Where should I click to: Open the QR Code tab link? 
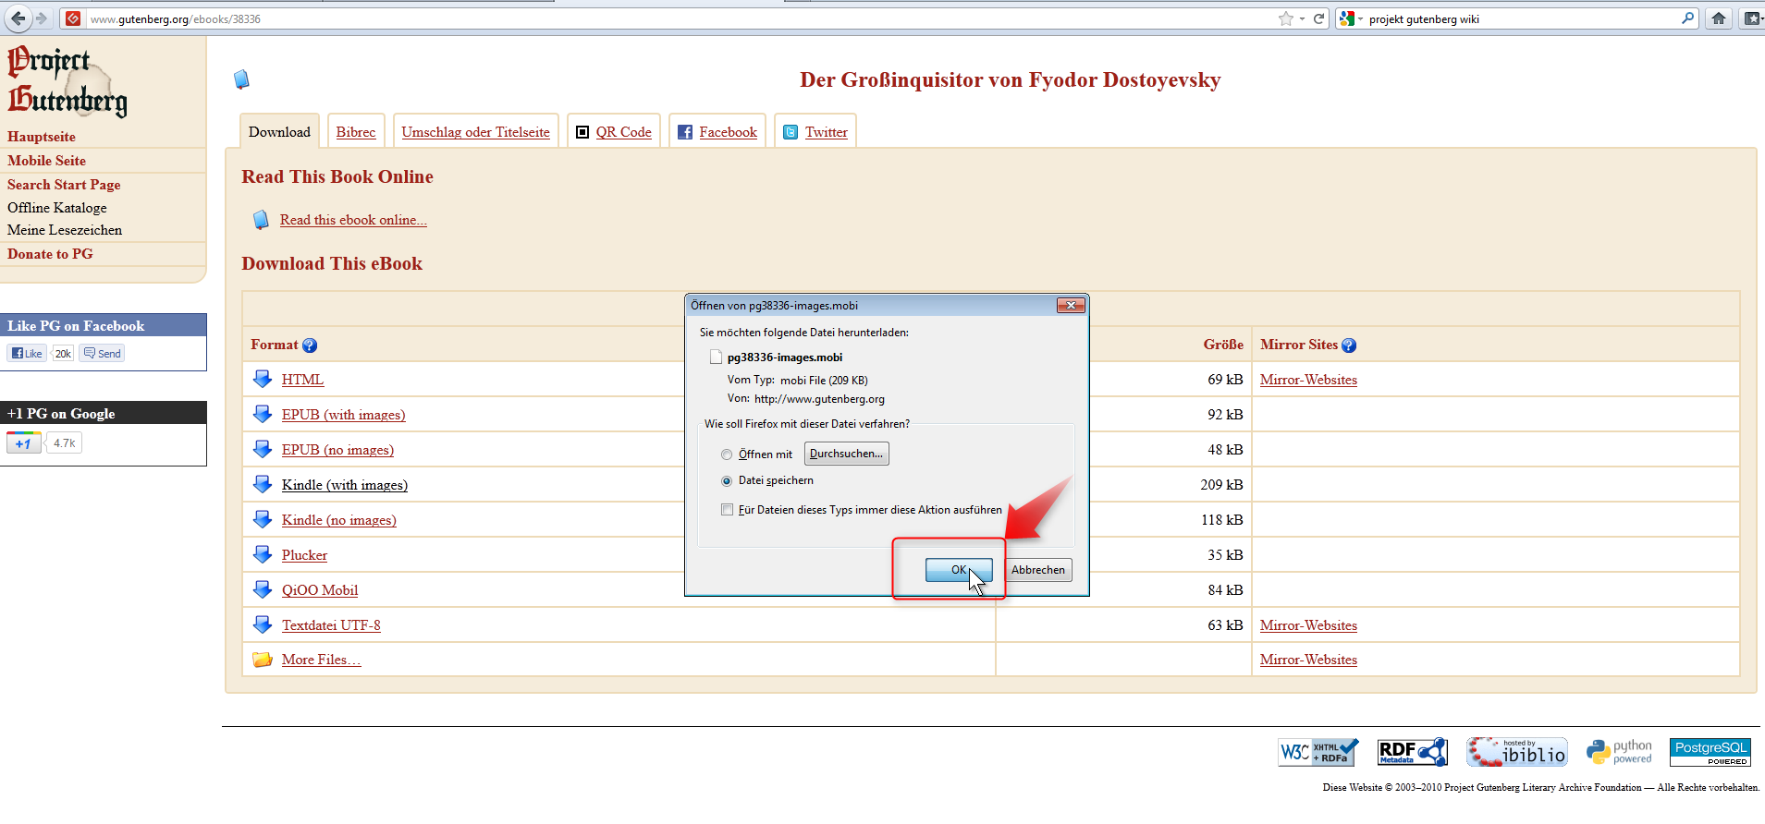click(623, 132)
